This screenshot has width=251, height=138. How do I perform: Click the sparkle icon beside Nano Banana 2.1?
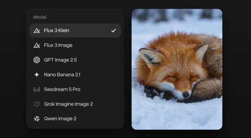point(37,75)
